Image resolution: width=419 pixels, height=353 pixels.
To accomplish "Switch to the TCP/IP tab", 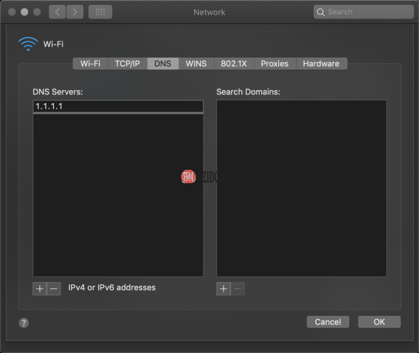I will [x=127, y=63].
